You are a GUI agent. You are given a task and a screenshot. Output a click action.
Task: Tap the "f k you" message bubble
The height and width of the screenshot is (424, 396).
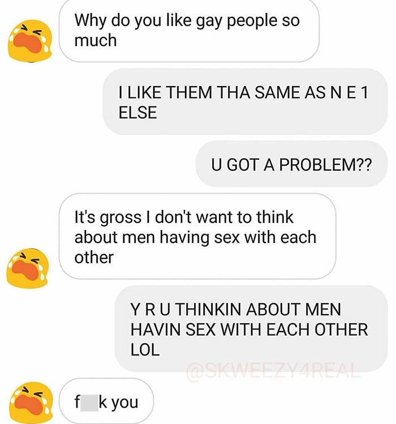pos(106,401)
